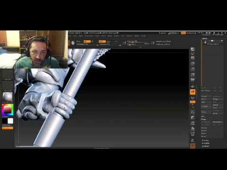Screen dimensions: 227x170
Task: Toggle the orange XYZ rotation button
Action: coord(192,102)
